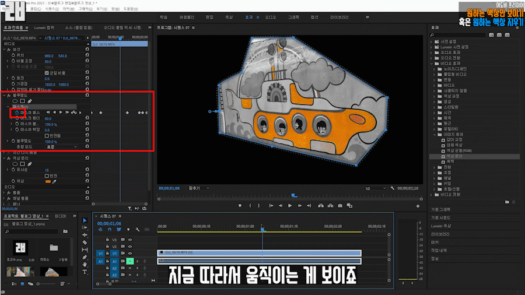Screen dimensions: 525x295
Task: Select the Hand tool
Action: [x=85, y=265]
